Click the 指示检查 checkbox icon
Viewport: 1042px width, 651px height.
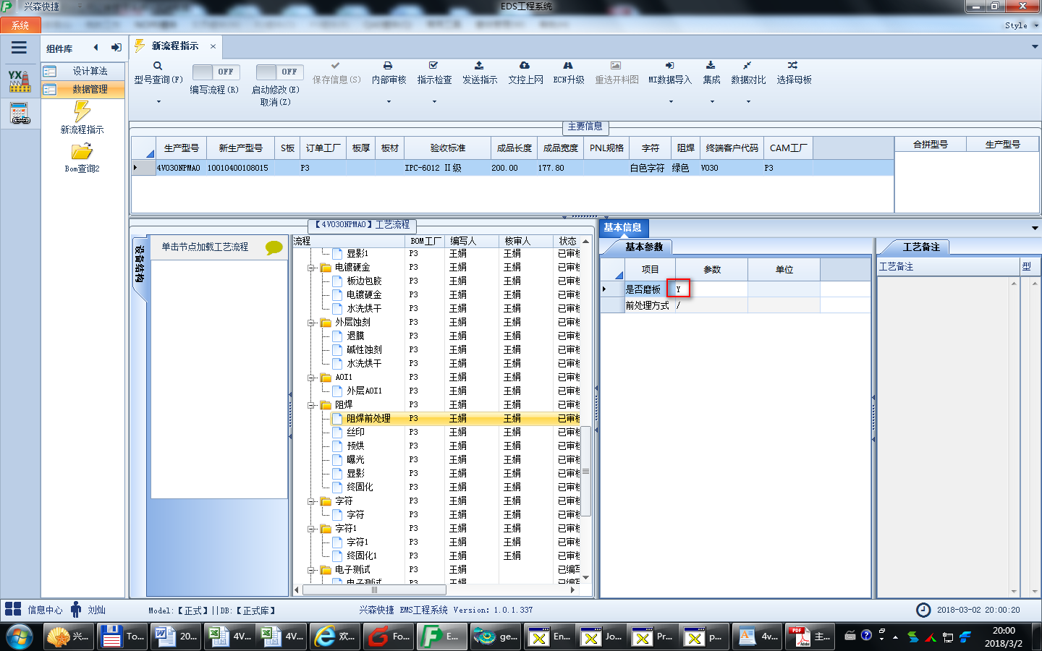tap(433, 65)
